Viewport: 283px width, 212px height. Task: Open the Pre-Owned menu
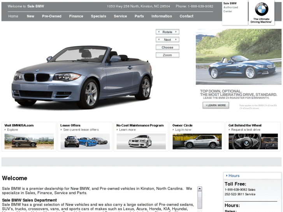click(52, 16)
